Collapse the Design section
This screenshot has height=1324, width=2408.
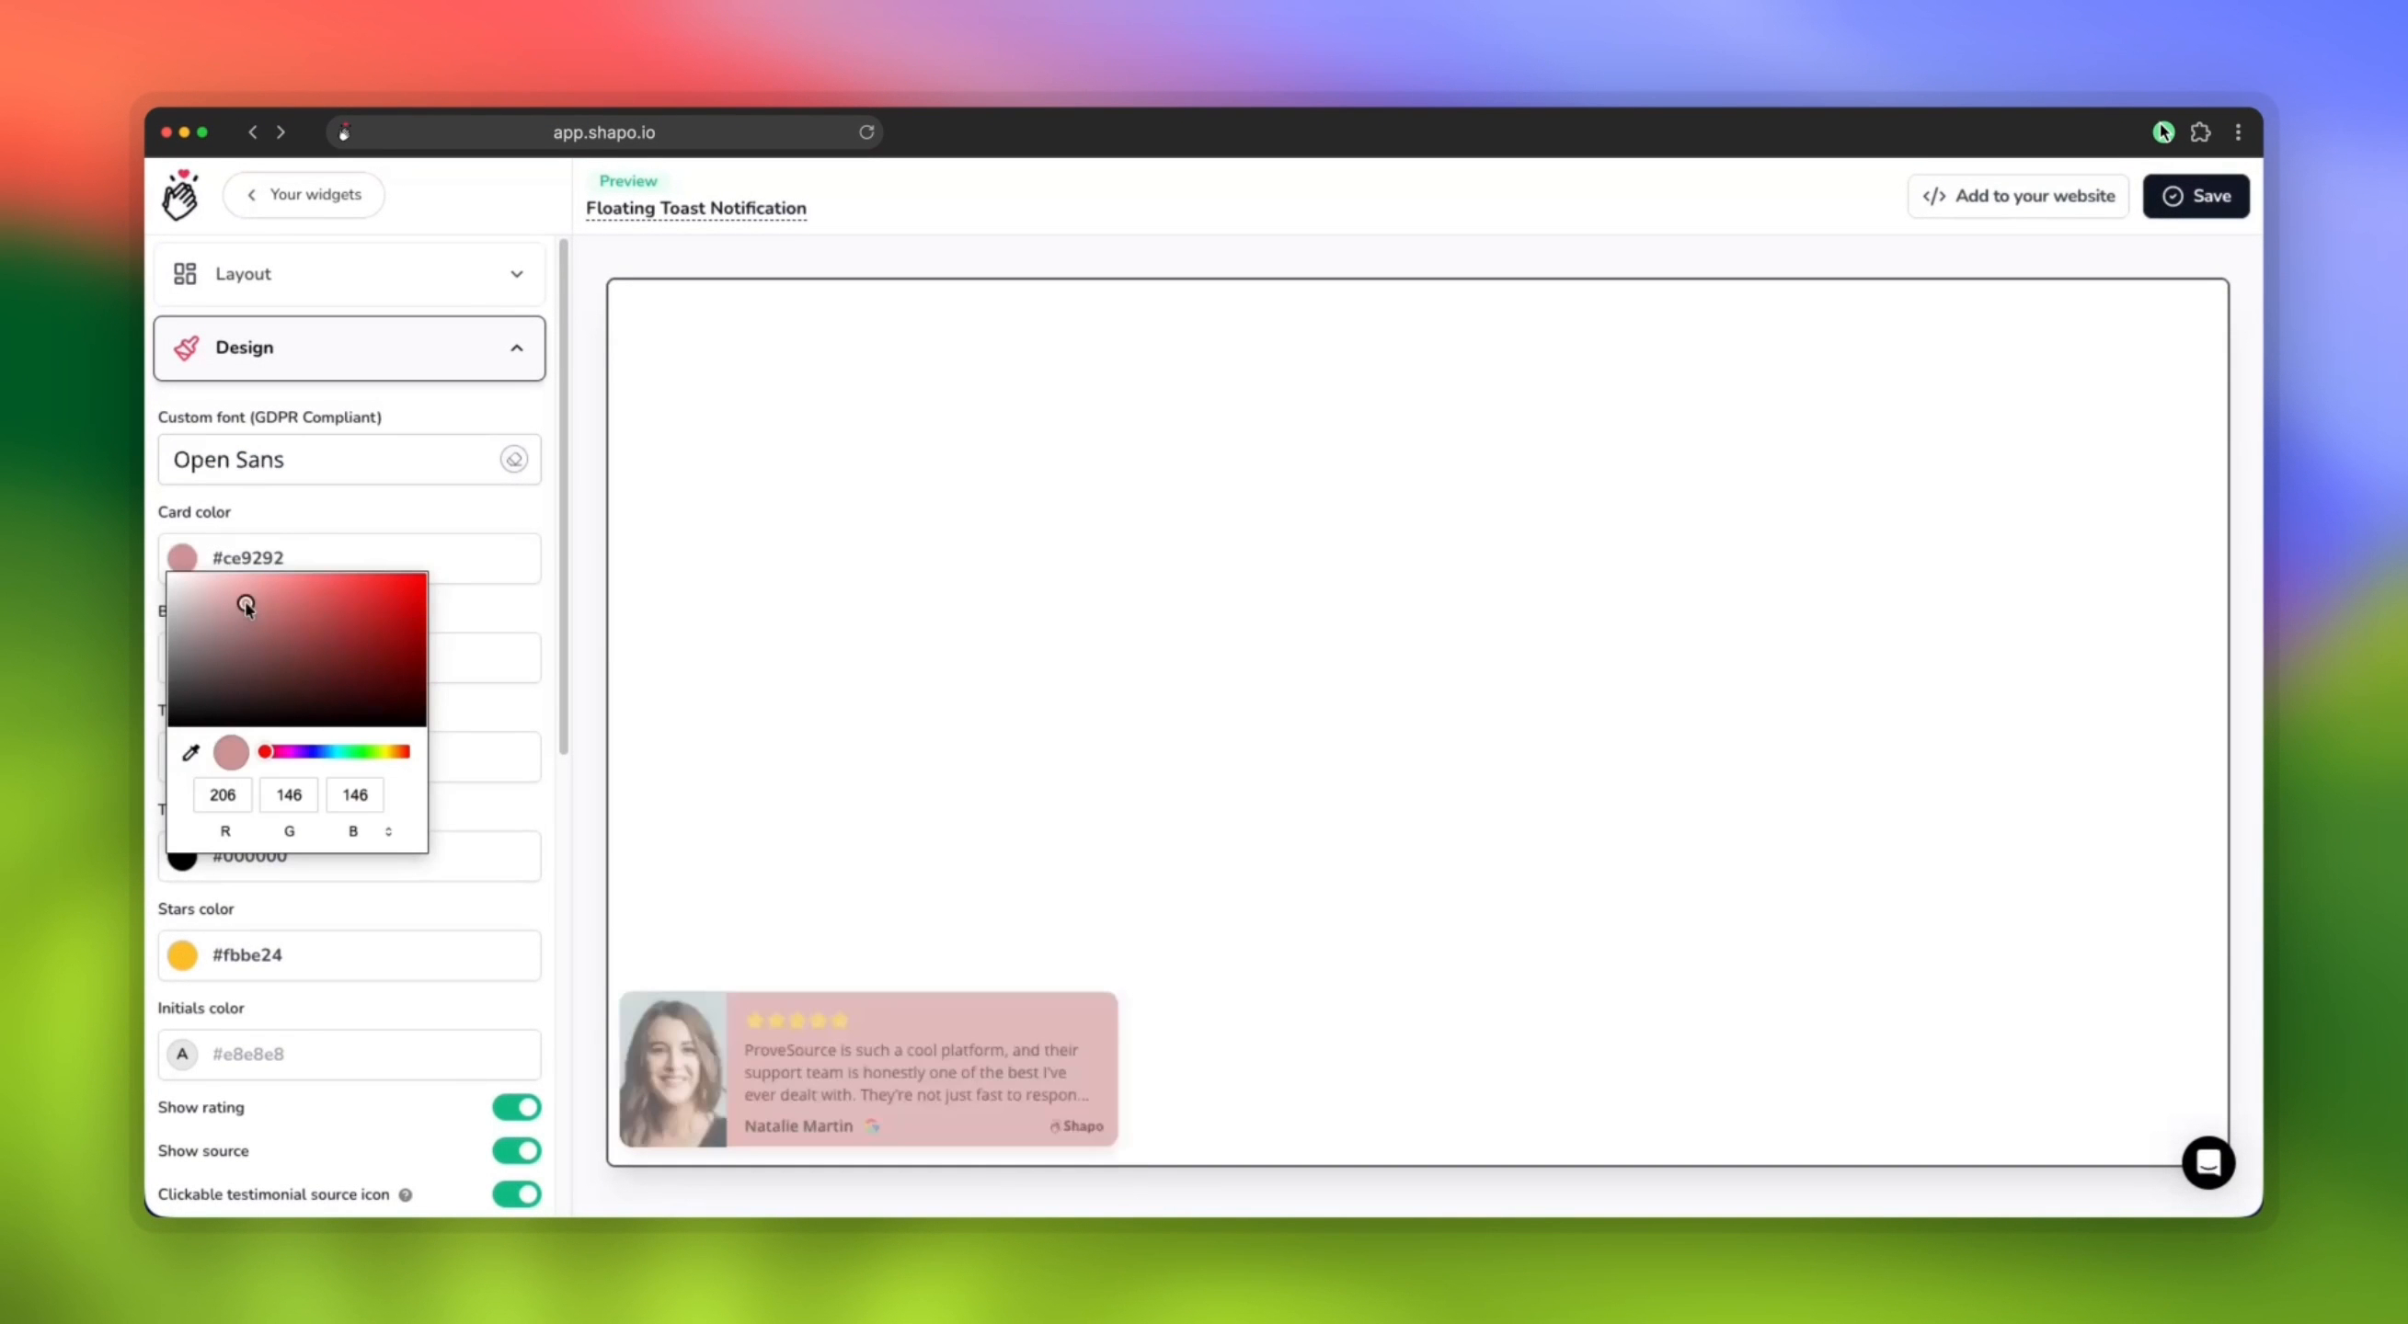point(516,347)
